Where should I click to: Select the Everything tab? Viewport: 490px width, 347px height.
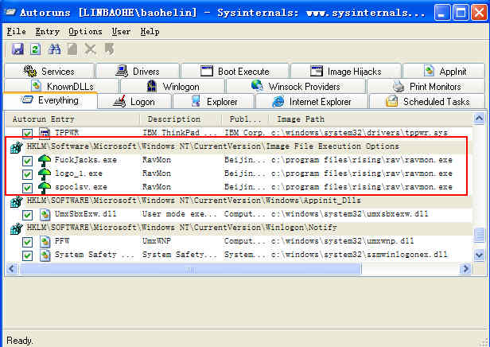click(50, 100)
